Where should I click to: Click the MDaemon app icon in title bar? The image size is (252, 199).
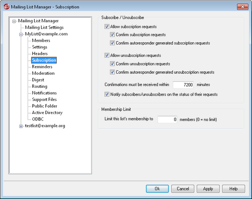pyautogui.click(x=6, y=7)
